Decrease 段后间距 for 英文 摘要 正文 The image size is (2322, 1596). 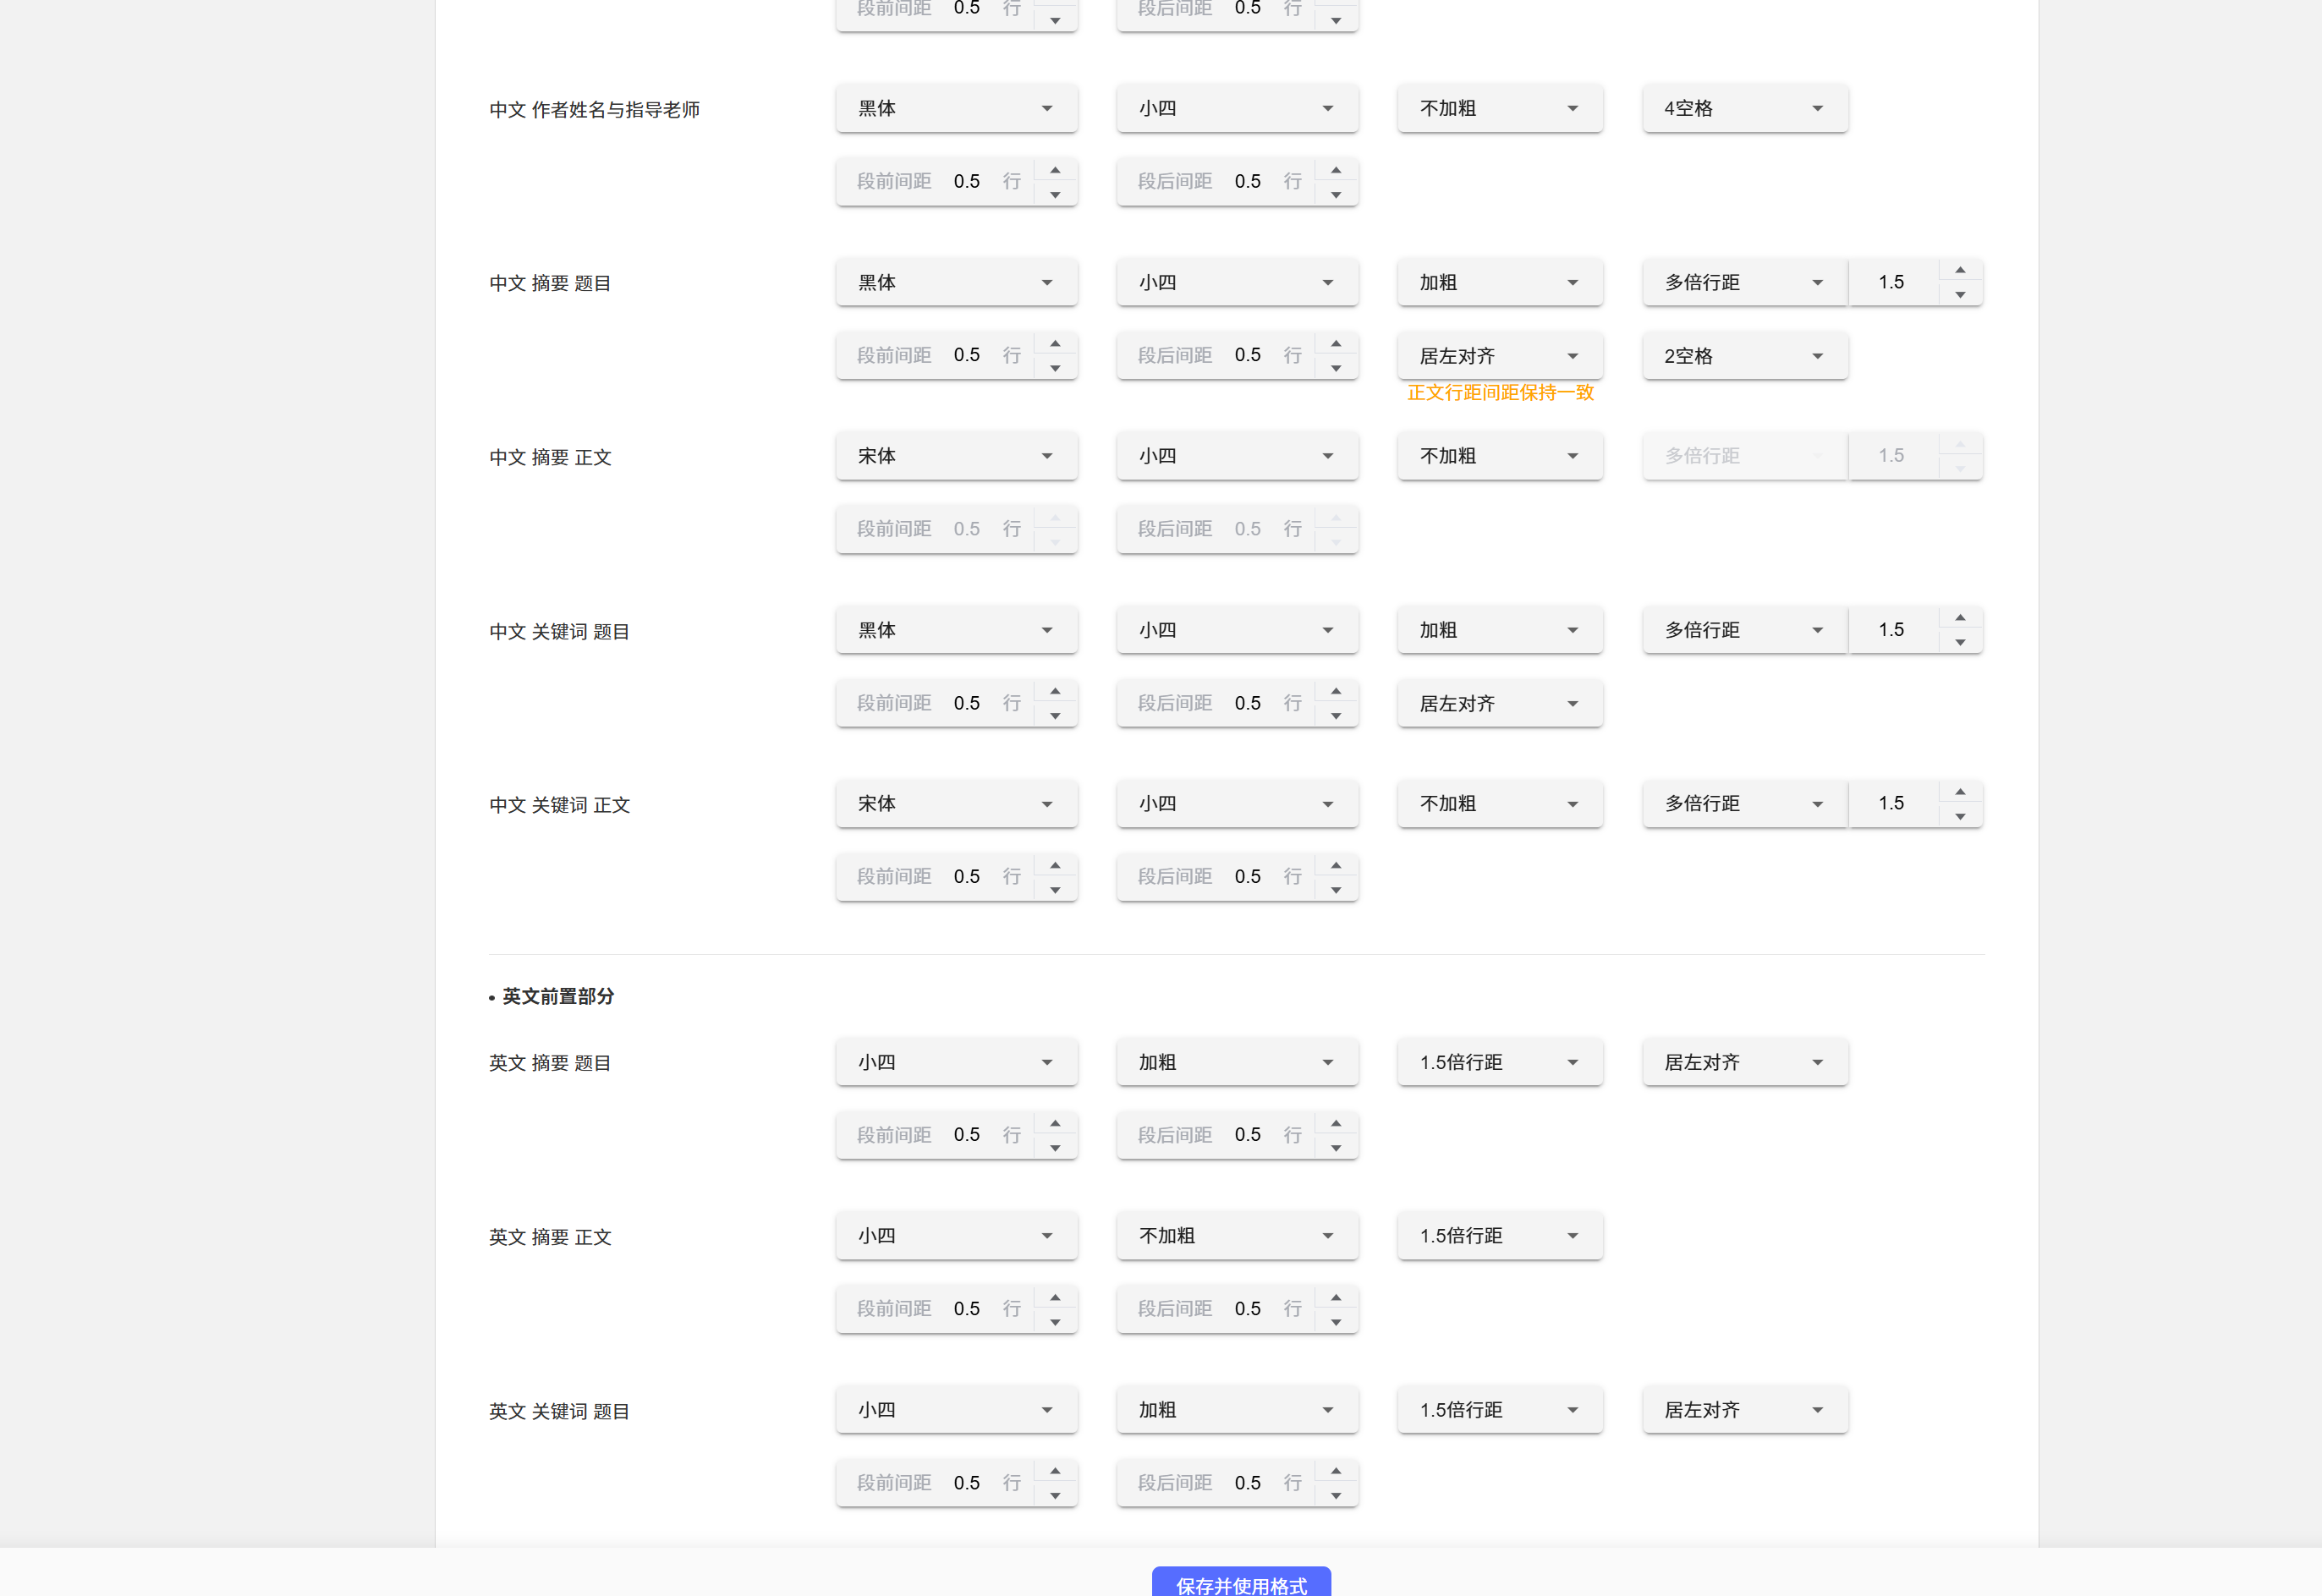(1336, 1322)
